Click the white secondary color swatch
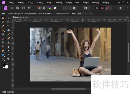The width and height of the screenshot is (130, 94). pos(6,67)
